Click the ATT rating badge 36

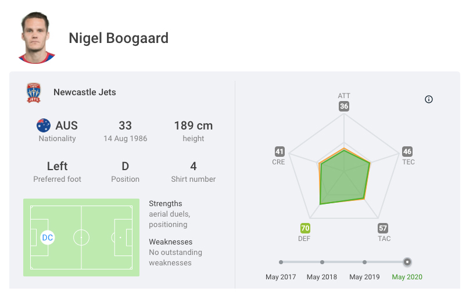(344, 106)
